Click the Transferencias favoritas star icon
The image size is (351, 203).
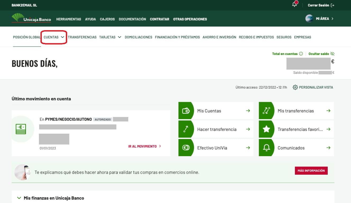(x=266, y=129)
